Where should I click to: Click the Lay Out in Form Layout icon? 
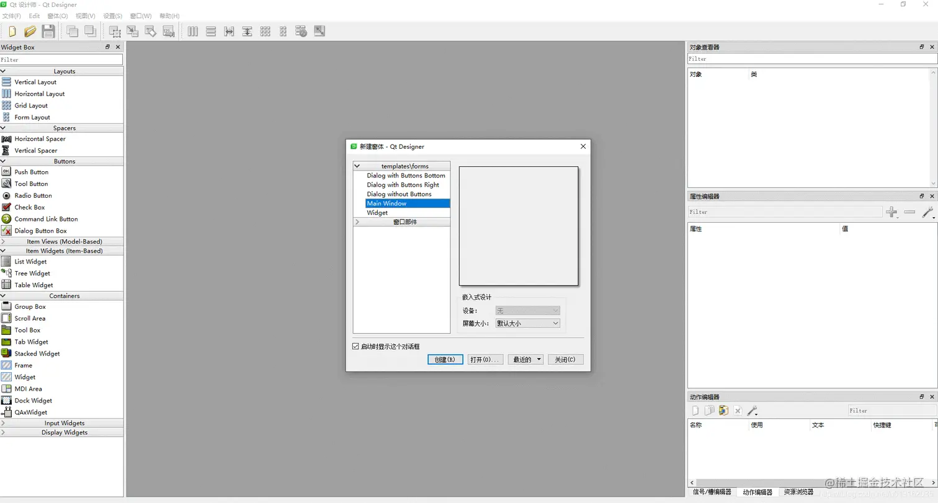click(x=283, y=31)
